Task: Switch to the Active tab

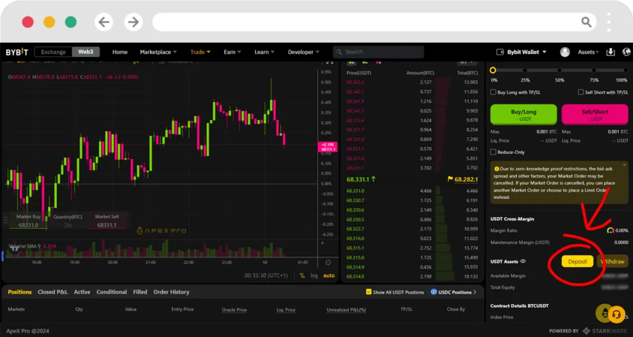Action: point(82,292)
